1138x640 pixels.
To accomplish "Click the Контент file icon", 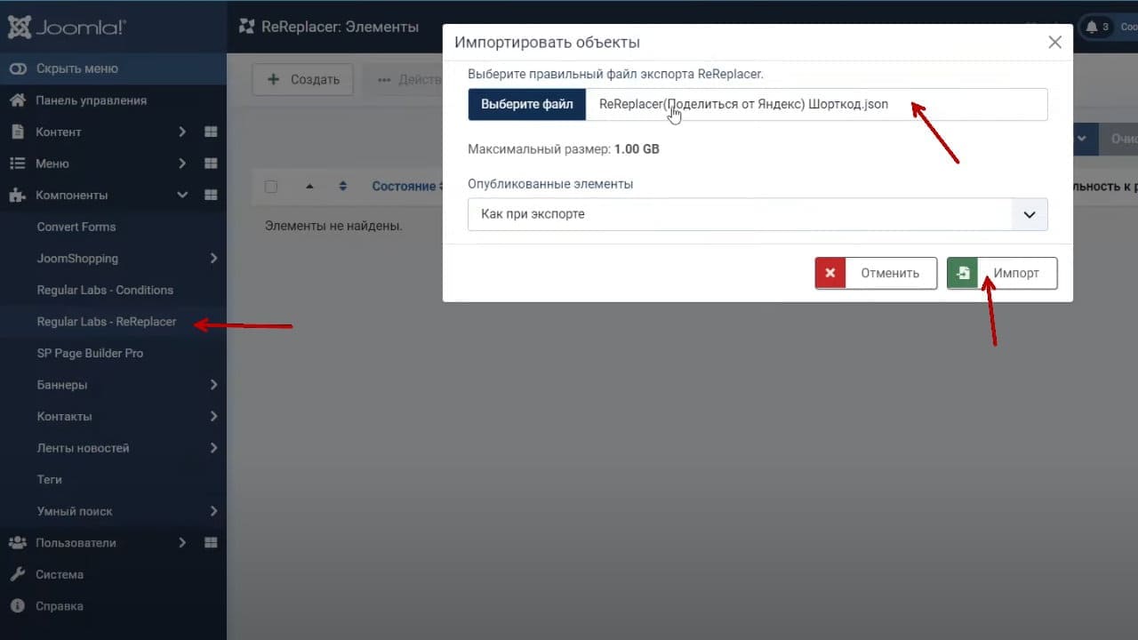I will point(17,132).
